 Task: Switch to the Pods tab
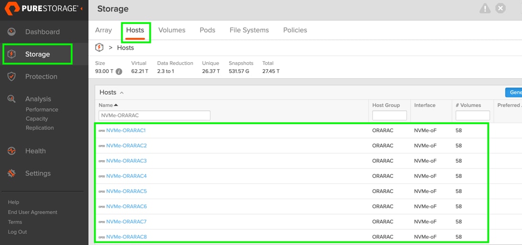(208, 30)
